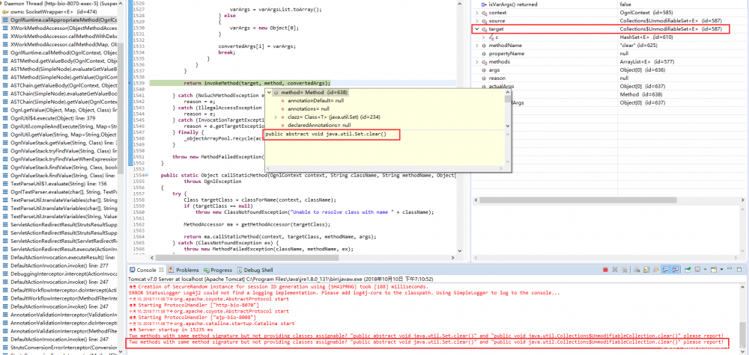Expand the c child field under target
This screenshot has height=355, width=749.
[483, 37]
